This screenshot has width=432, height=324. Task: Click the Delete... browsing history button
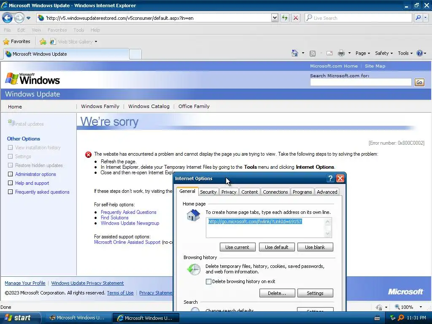tap(277, 293)
